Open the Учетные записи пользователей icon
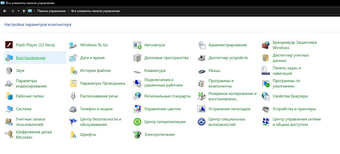The width and height of the screenshot is (340, 154). [x=9, y=122]
